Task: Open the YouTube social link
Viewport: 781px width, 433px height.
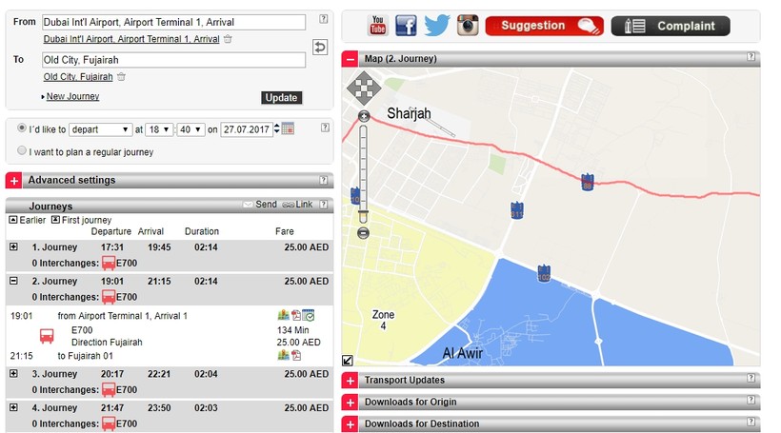Action: 378,26
